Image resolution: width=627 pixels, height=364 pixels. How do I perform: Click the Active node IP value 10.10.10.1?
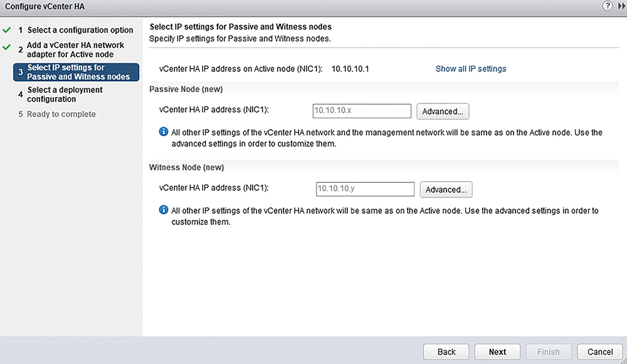350,69
